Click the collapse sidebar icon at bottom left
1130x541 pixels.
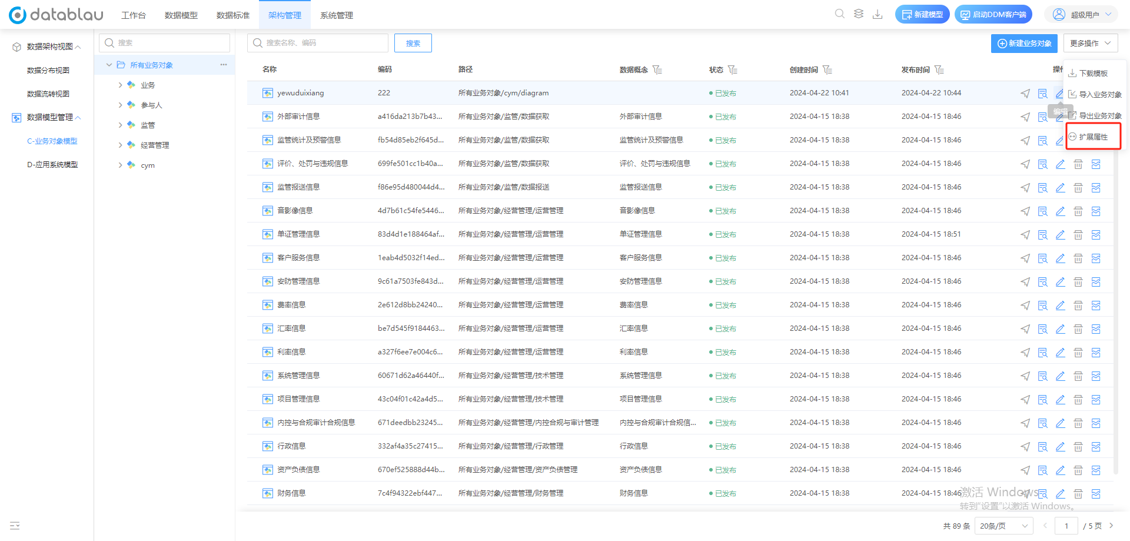pos(15,526)
